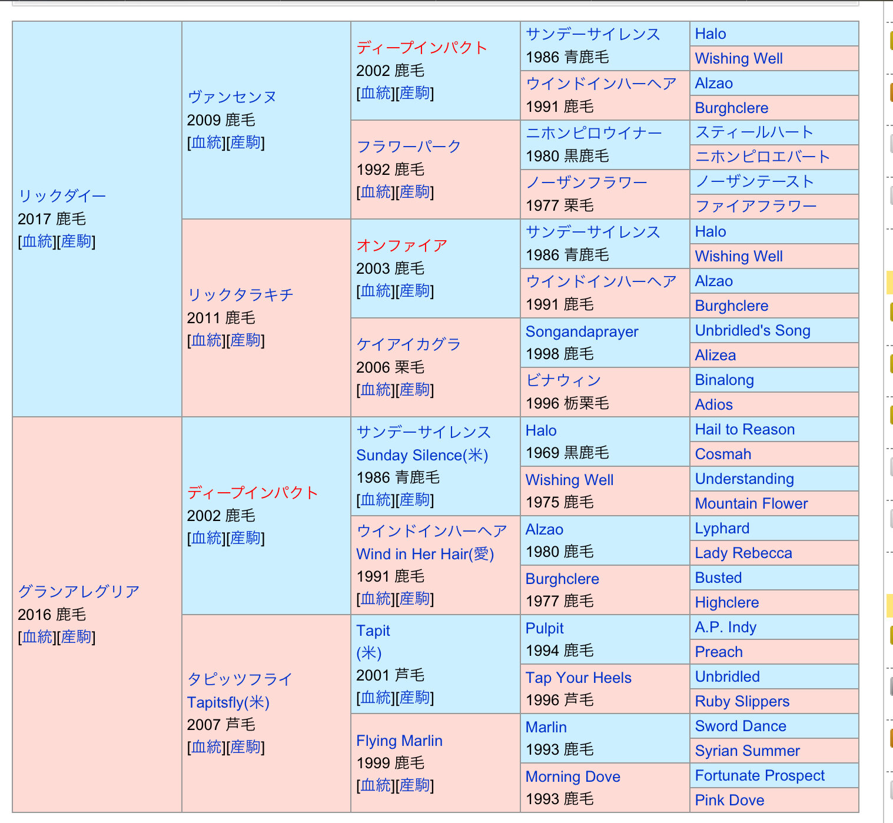Open the Pink Dove link

[x=729, y=800]
